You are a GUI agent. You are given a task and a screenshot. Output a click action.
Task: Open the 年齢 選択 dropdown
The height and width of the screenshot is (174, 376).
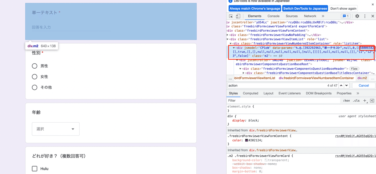coord(56,129)
